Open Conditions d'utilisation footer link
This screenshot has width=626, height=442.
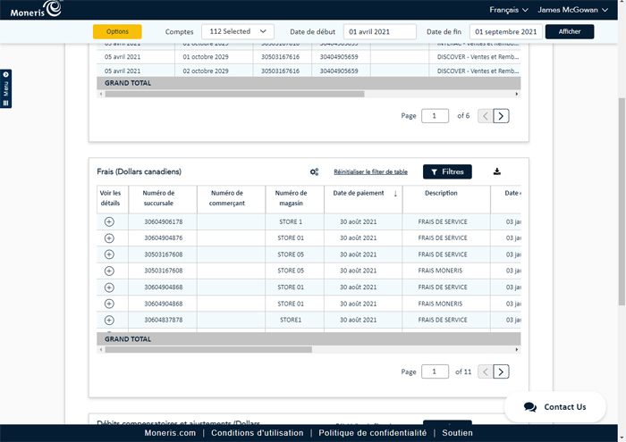(258, 433)
